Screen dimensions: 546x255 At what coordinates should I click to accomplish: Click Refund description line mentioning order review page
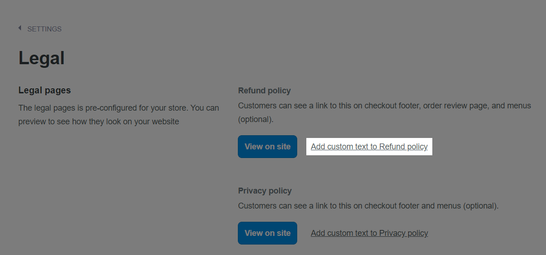coord(384,106)
